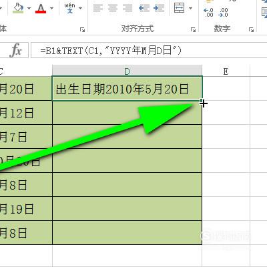Click the fill handle of cell D1
The width and height of the screenshot is (267, 267).
coord(202,101)
